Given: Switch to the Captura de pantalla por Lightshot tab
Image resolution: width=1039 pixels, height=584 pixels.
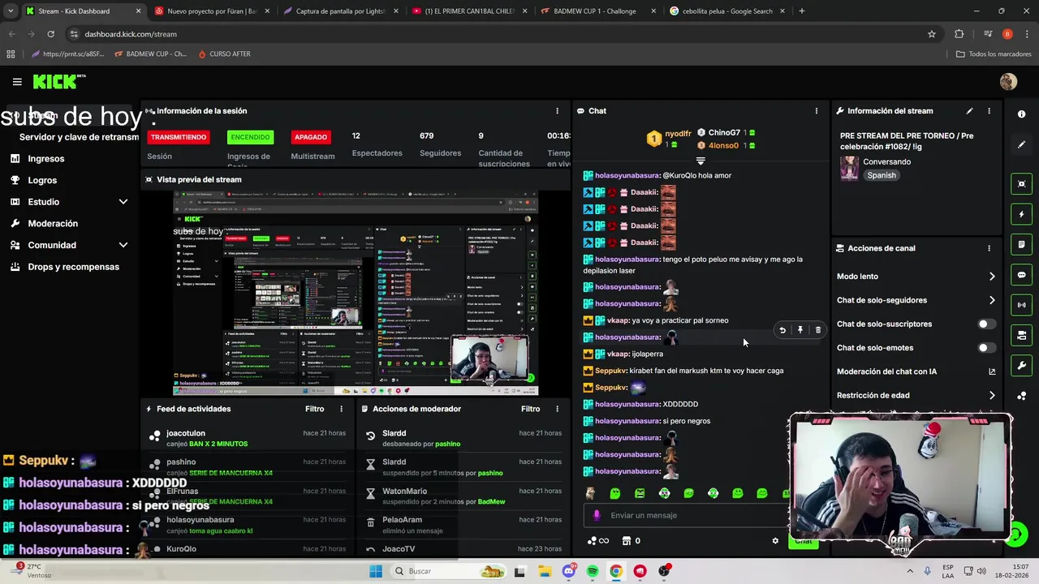Looking at the screenshot, I should [341, 11].
